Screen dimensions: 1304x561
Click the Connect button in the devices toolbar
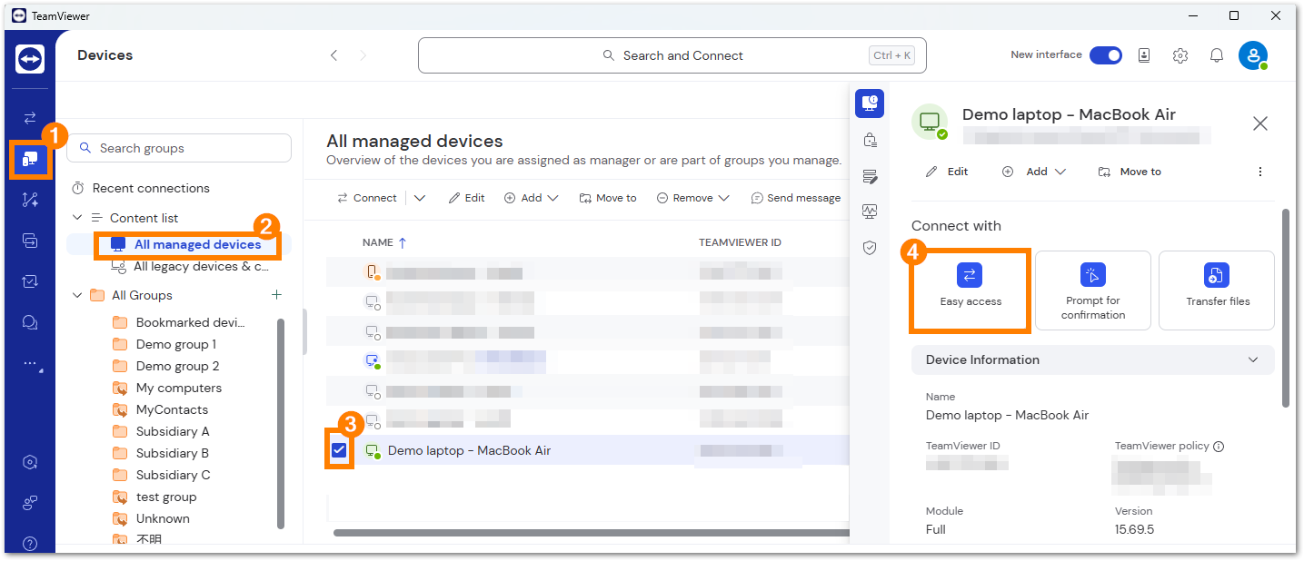(x=367, y=198)
